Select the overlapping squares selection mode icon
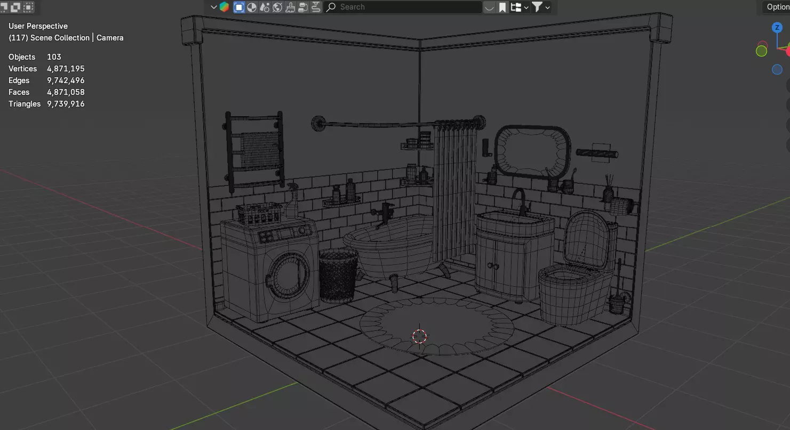The width and height of the screenshot is (790, 430). point(15,7)
